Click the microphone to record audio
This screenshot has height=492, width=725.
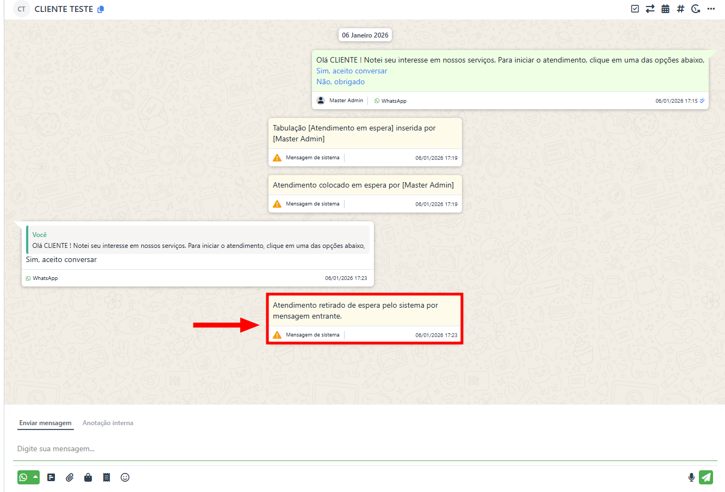pos(691,477)
